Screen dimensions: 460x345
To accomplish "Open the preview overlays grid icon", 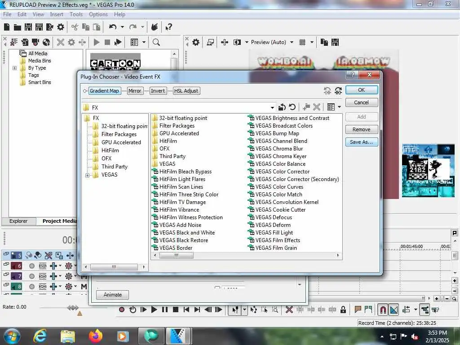I will 302,42.
